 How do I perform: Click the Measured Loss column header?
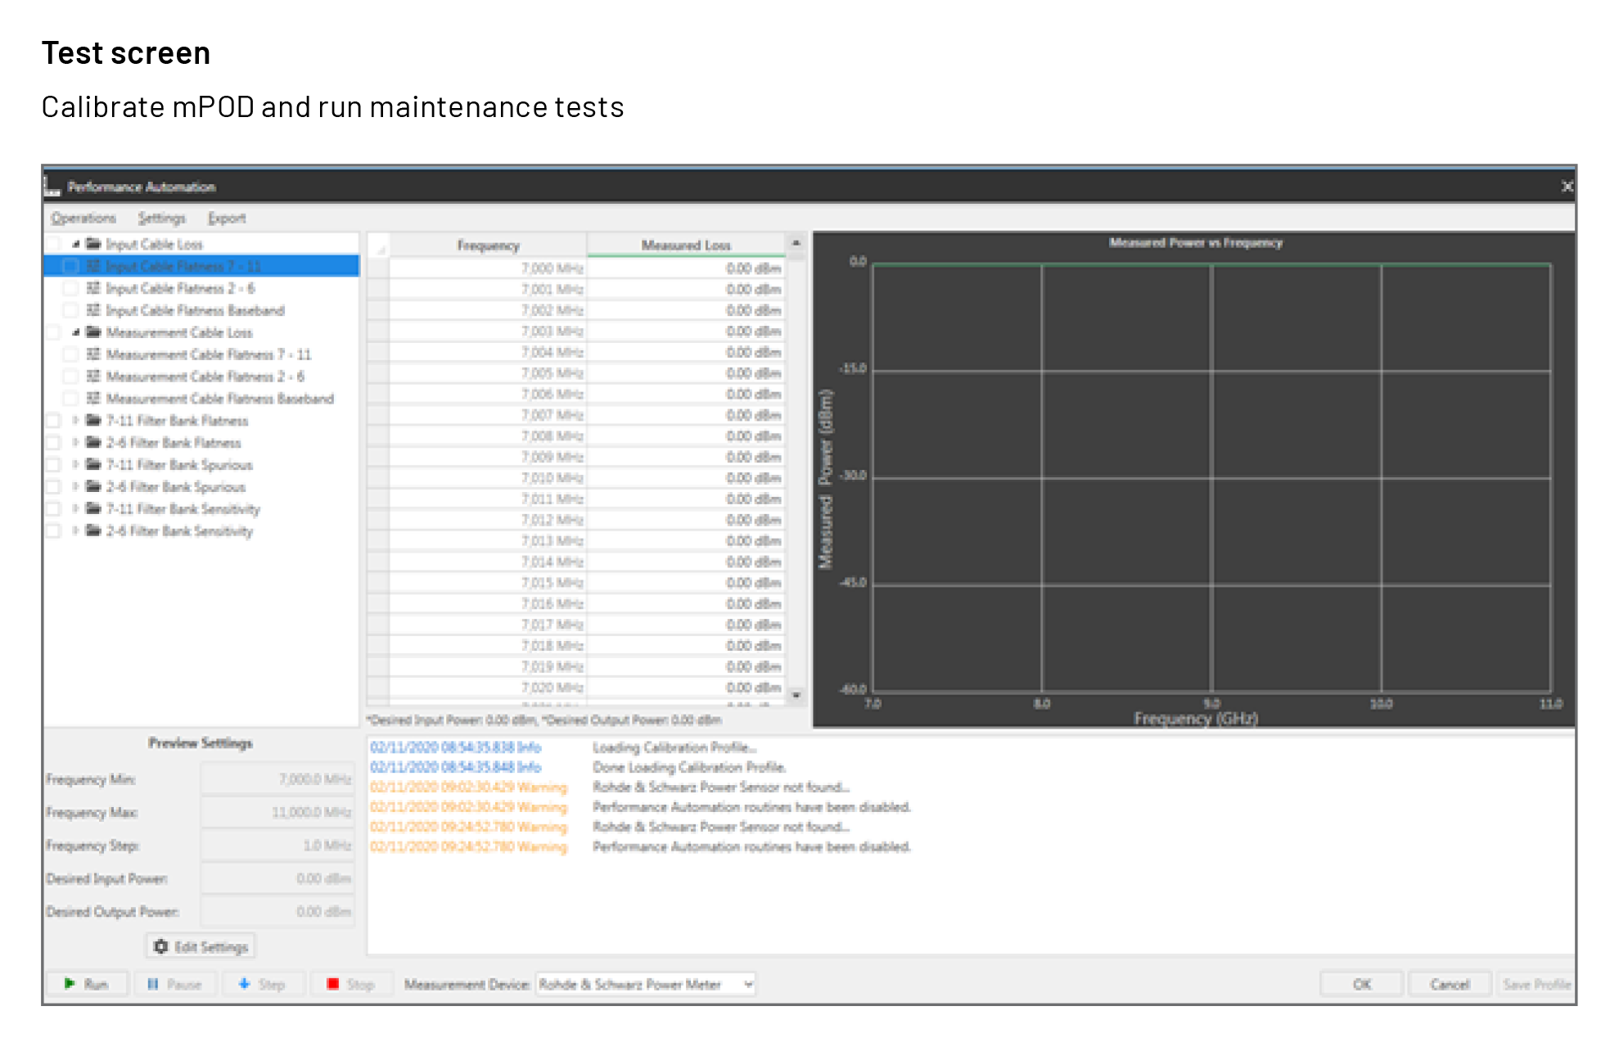pos(686,245)
